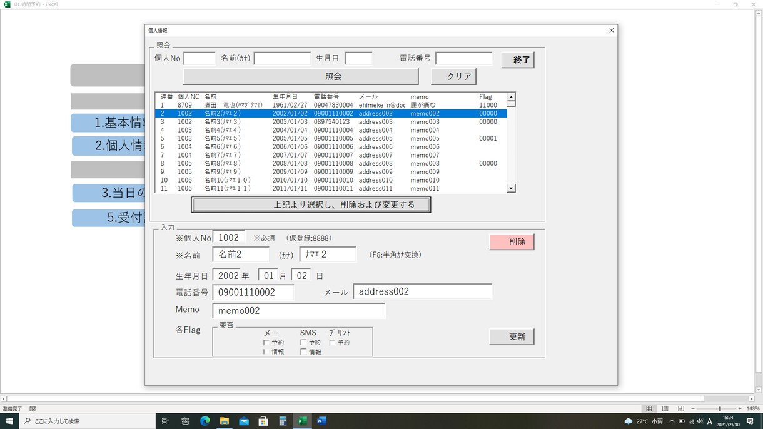Click the birth day field showing 02
Screen dimensions: 763x429
(x=301, y=275)
